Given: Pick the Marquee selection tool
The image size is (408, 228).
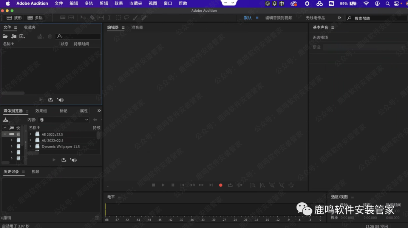Looking at the screenshot, I should [118, 18].
